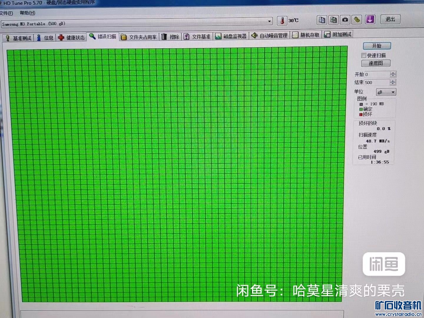
Task: Open the 擦除 tab
Action: (170, 37)
